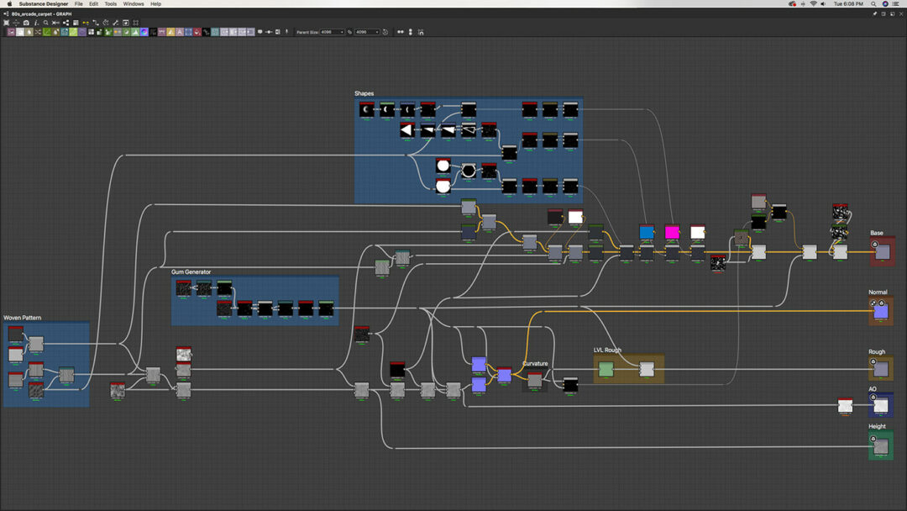Open the Tools menu
The width and height of the screenshot is (907, 511).
point(110,4)
